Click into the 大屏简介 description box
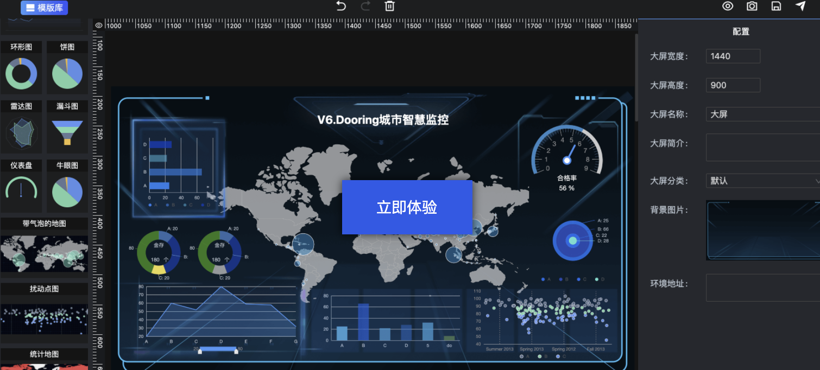The height and width of the screenshot is (370, 820). 762,148
